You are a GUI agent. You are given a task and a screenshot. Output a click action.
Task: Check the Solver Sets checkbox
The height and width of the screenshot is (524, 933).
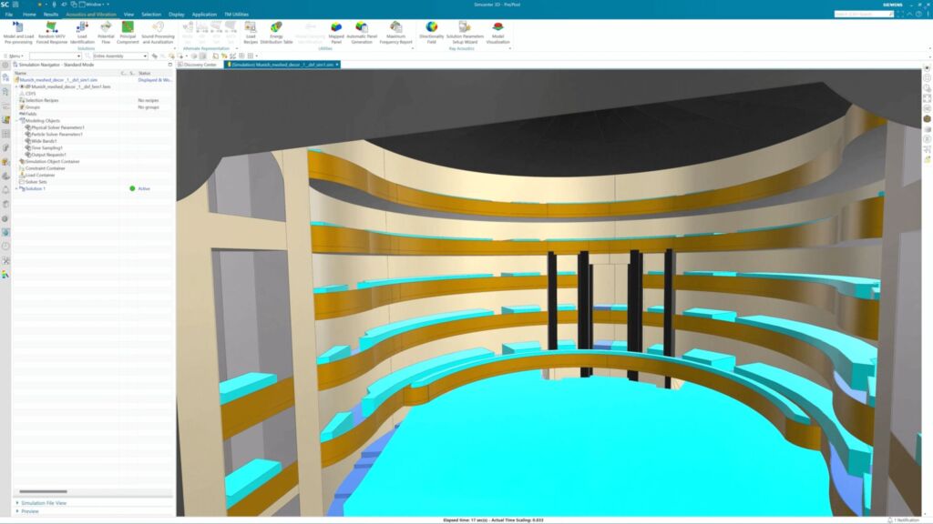click(23, 182)
